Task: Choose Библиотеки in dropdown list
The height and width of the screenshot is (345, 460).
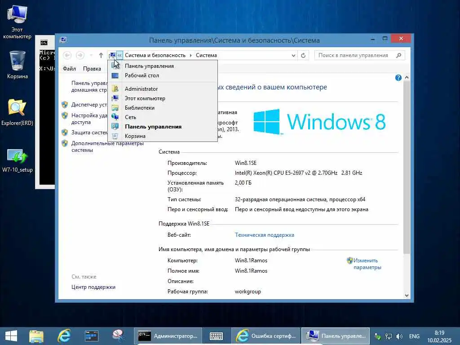Action: coord(163,108)
